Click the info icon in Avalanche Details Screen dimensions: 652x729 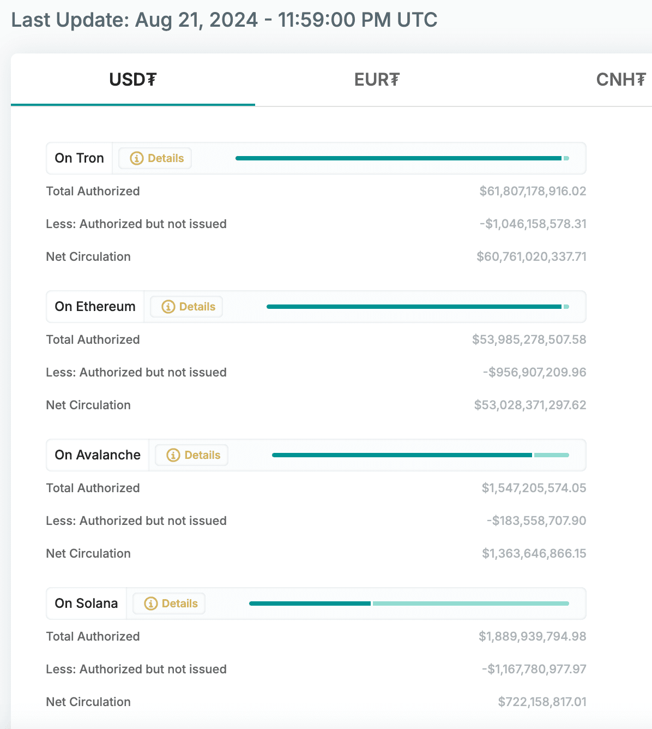(x=173, y=455)
